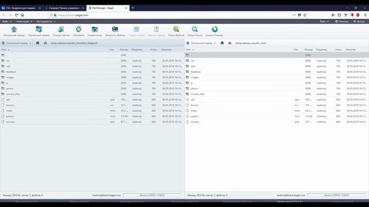Switch to the first Лендинги browser tab

[x=21, y=8]
